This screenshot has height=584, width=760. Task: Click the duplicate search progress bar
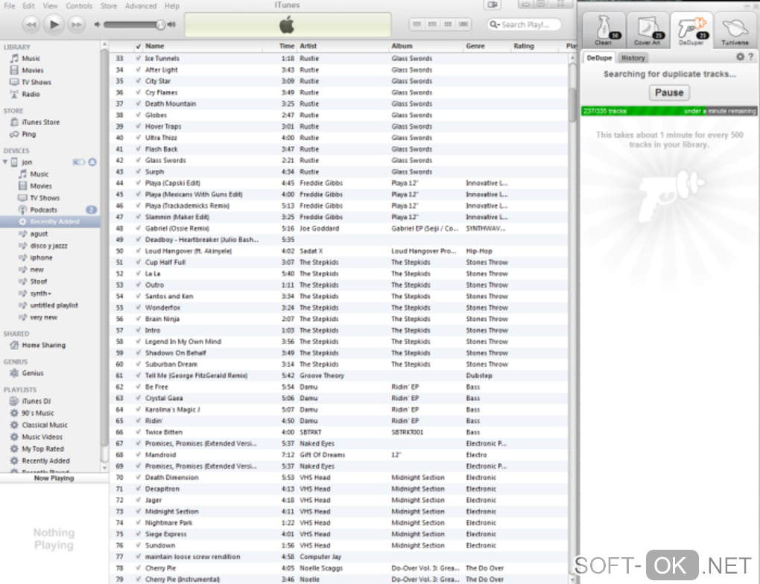(x=669, y=111)
